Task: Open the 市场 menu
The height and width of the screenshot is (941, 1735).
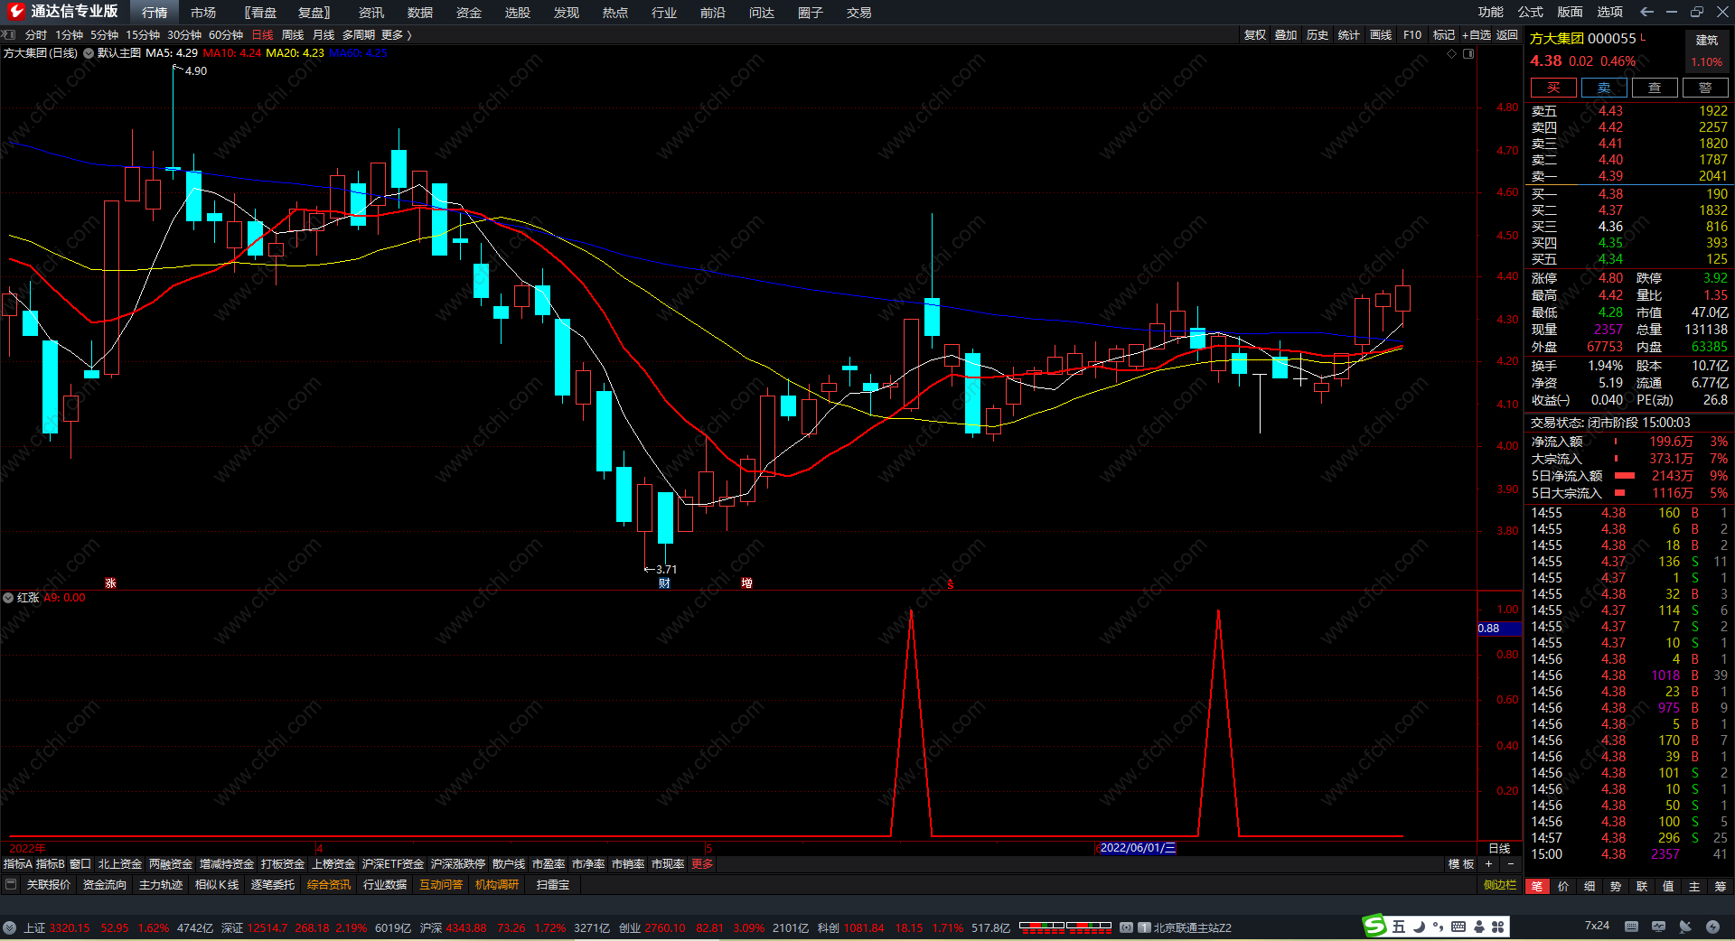Action: click(203, 12)
